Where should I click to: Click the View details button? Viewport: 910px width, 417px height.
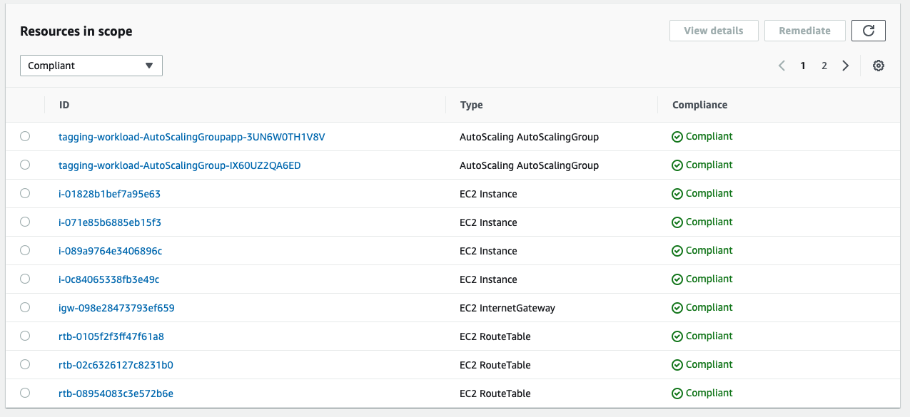(714, 31)
